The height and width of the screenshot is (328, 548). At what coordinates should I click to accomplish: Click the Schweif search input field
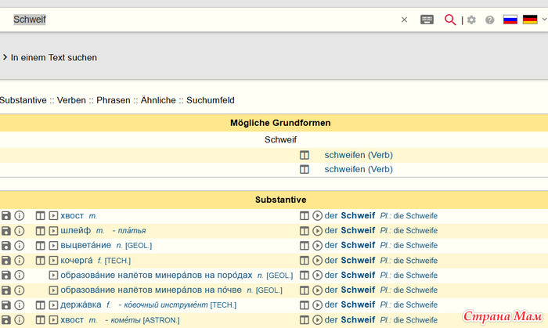[x=203, y=20]
